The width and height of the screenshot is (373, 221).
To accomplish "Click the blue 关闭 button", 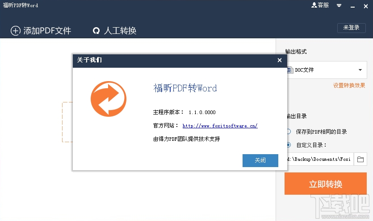I will (260, 160).
